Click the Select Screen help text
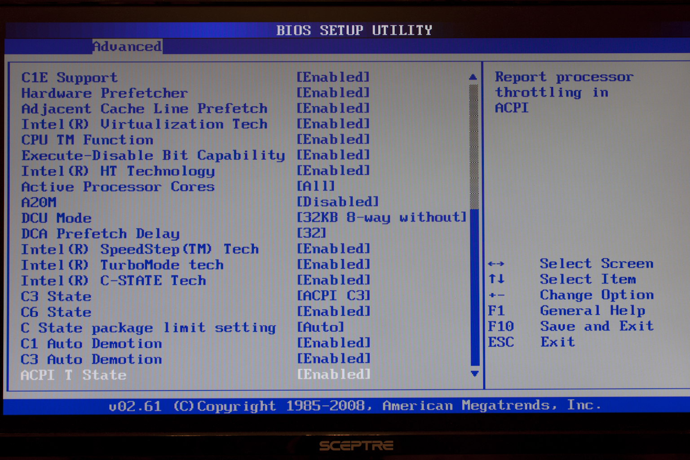The width and height of the screenshot is (690, 460). (x=597, y=264)
